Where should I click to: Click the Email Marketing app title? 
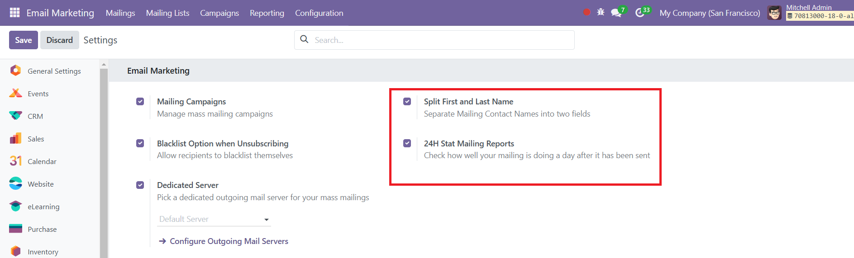[x=60, y=13]
